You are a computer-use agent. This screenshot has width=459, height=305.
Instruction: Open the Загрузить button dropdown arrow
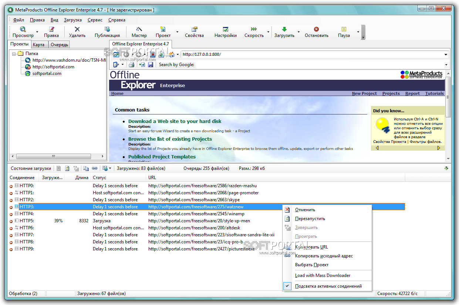point(298,32)
